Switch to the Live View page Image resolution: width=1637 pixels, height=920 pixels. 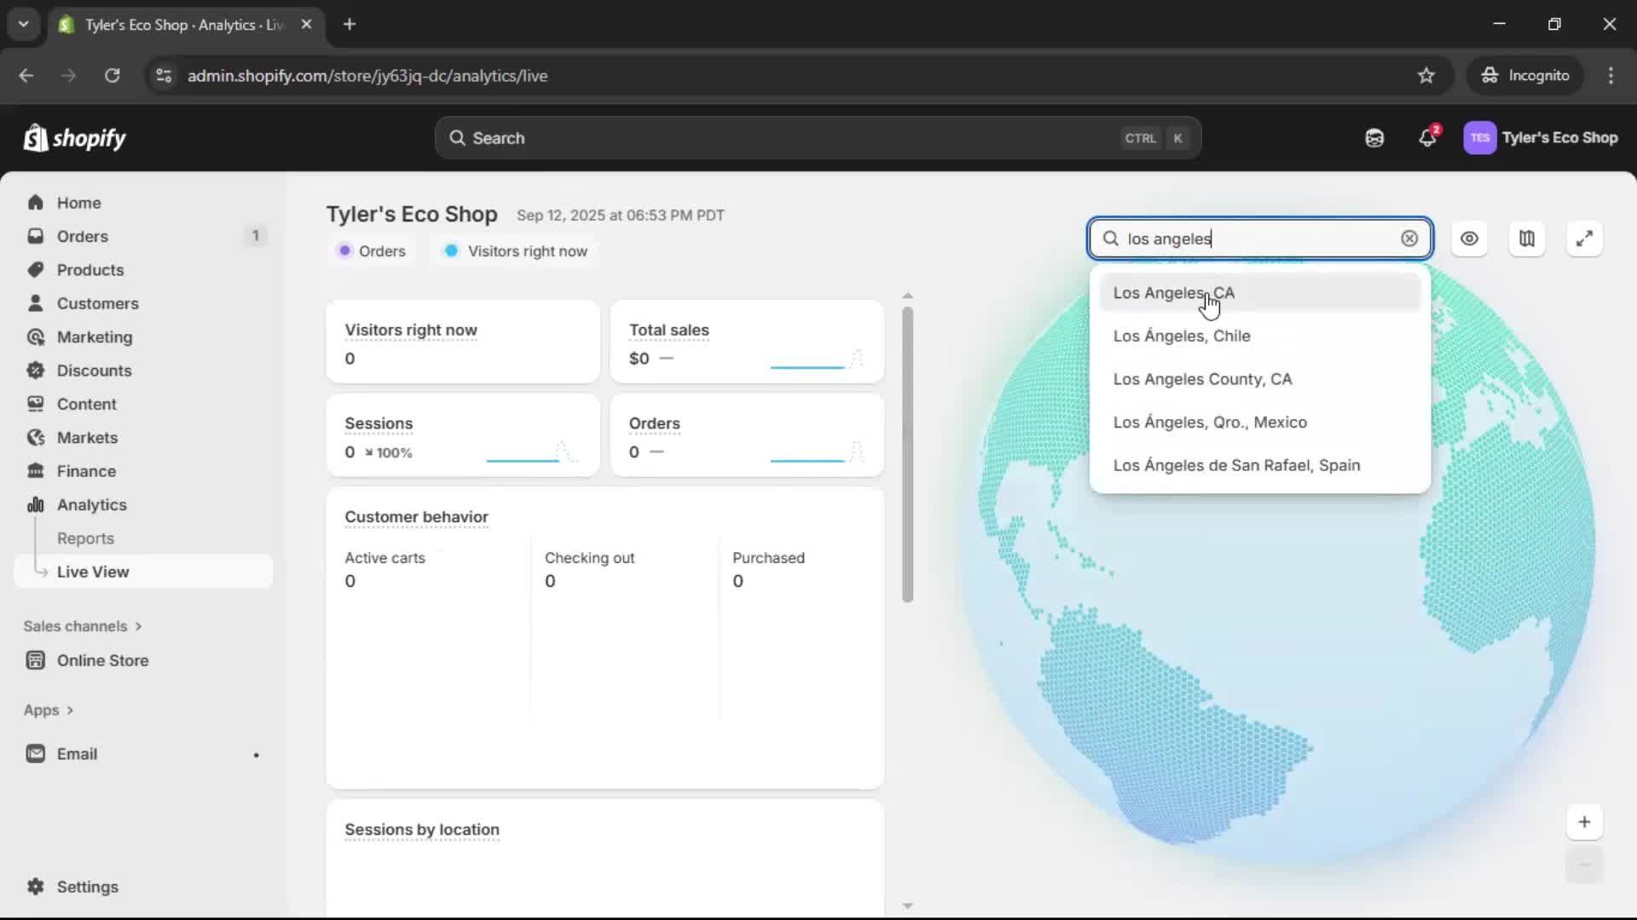93,572
